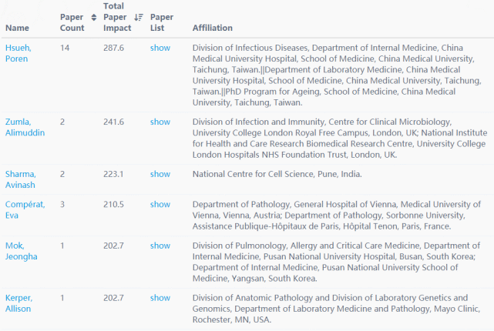The width and height of the screenshot is (494, 331).
Task: Sort by Paper Count arrows icon
Action: click(x=94, y=17)
